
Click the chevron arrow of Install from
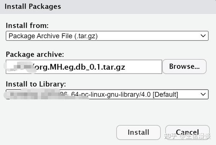coord(203,36)
